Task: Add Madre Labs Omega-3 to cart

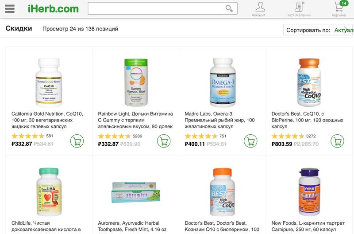Action: (250, 141)
